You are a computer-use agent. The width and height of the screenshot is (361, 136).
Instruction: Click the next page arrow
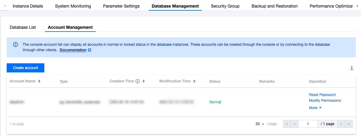point(342,124)
